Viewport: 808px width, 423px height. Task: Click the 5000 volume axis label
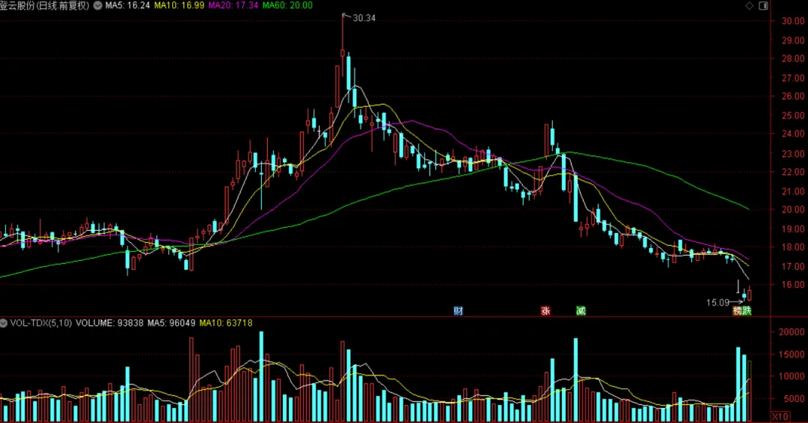click(794, 399)
